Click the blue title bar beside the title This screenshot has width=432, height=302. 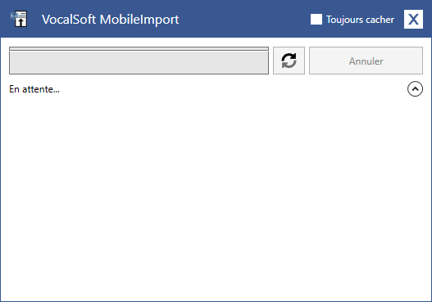243,20
